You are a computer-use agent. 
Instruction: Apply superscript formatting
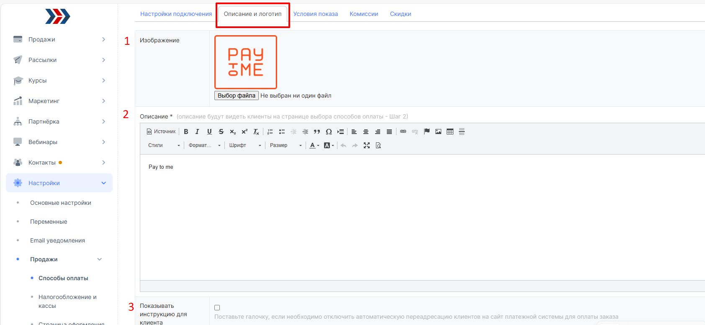[244, 132]
